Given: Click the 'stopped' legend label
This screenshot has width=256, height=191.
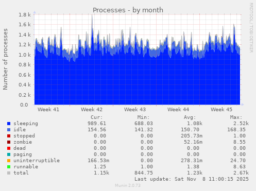Looking at the screenshot, I should [24, 136].
